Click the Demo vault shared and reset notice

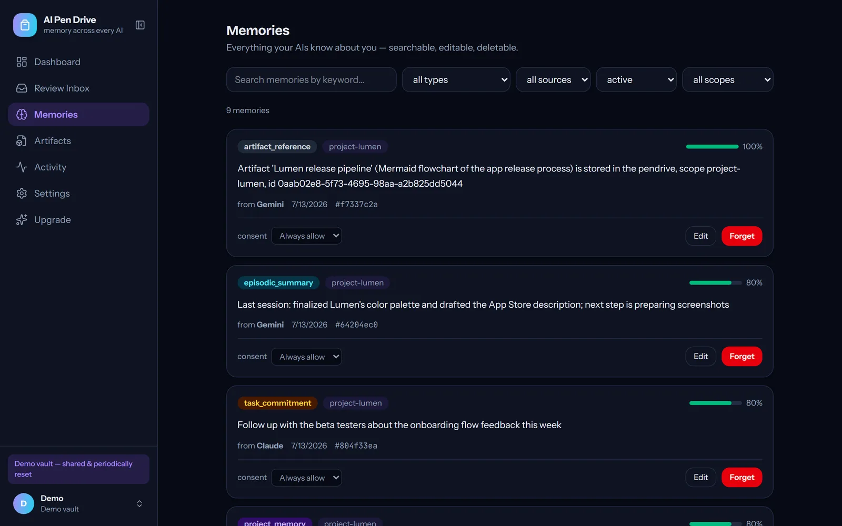point(78,469)
